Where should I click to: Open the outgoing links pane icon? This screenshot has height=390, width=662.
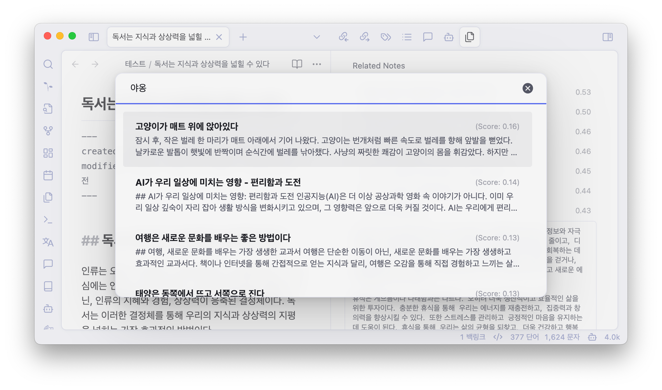tap(365, 37)
